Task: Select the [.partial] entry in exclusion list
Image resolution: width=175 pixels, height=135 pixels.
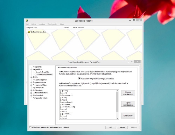Action: [65, 114]
